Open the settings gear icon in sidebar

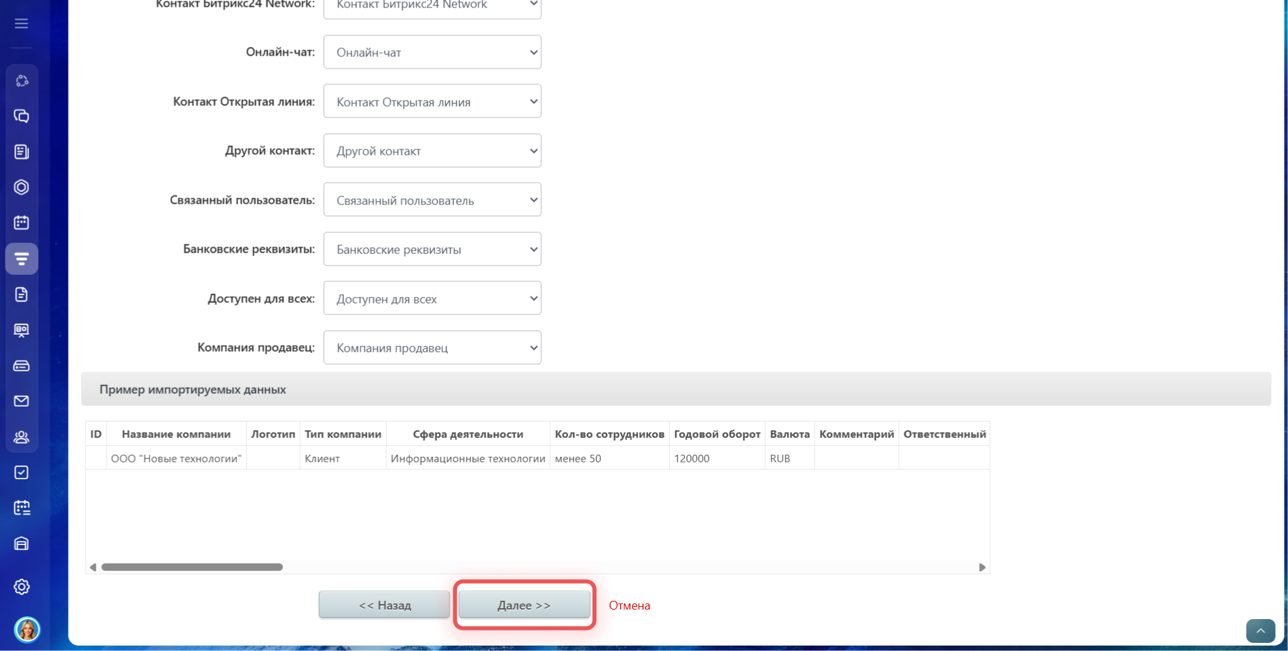(x=22, y=587)
